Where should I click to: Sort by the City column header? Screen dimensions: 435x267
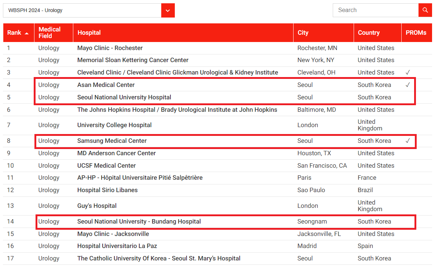coord(324,33)
